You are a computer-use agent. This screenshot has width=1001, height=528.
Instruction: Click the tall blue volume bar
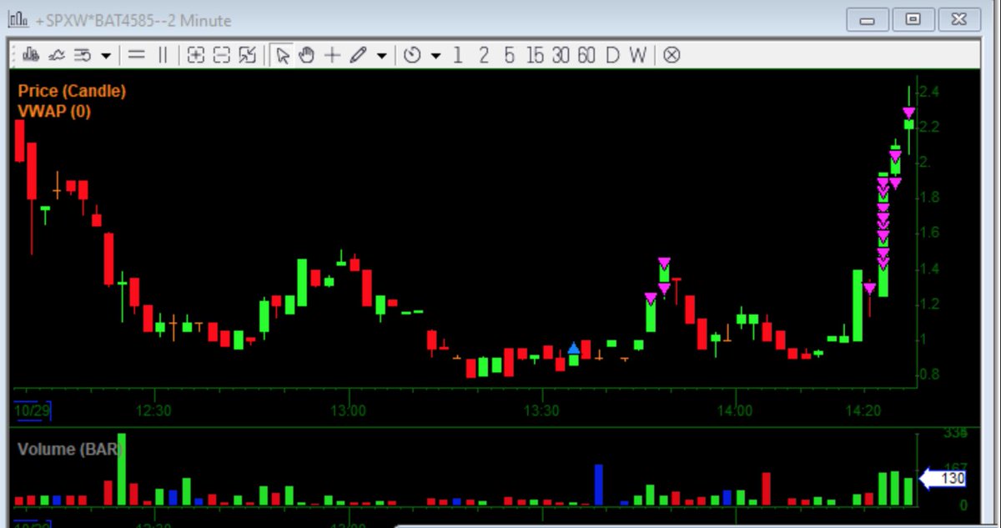pyautogui.click(x=598, y=485)
